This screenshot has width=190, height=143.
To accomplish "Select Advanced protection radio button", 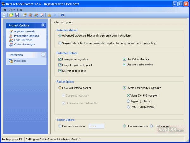I will coord(60,36).
